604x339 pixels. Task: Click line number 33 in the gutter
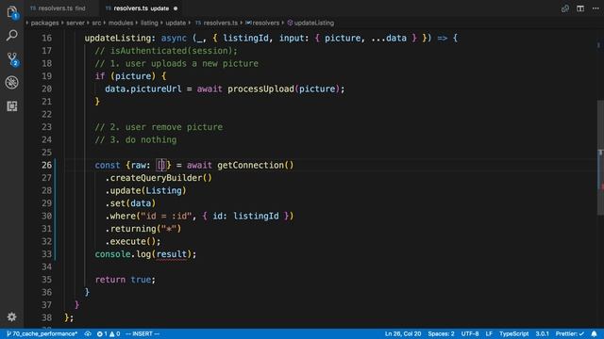click(46, 254)
